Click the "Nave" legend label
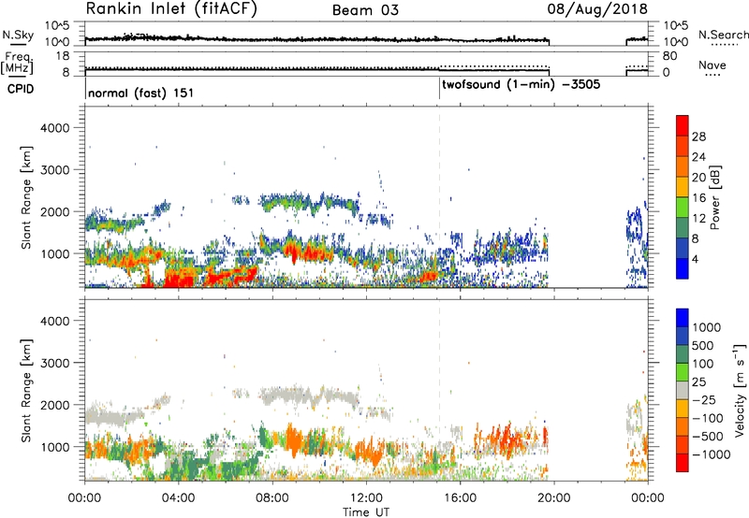Screen dimensions: 749x518 coord(712,65)
